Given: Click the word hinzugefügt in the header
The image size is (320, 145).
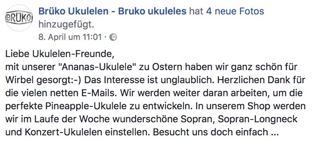Looking at the screenshot, I should click(66, 25).
